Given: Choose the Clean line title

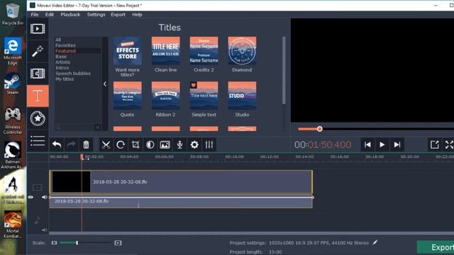Looking at the screenshot, I should 165,50.
